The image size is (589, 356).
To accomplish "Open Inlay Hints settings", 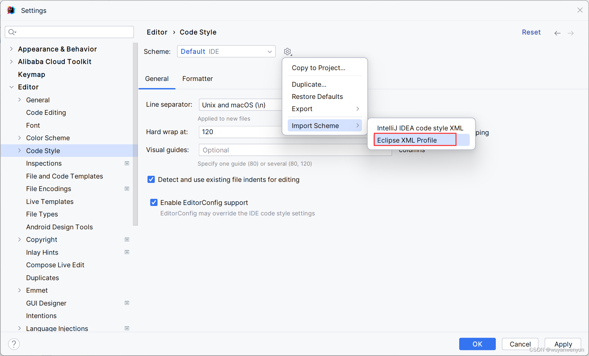I will [42, 252].
